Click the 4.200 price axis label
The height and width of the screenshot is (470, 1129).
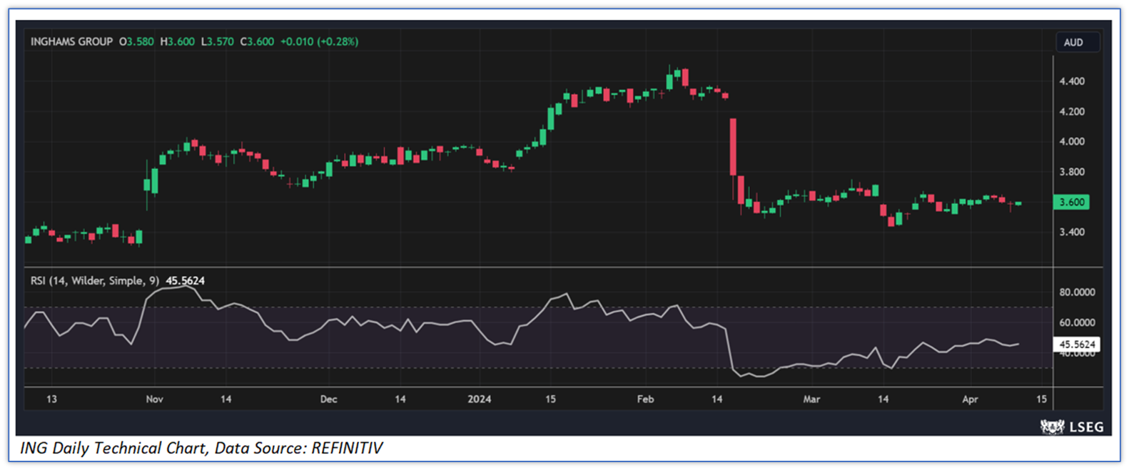pos(1072,111)
